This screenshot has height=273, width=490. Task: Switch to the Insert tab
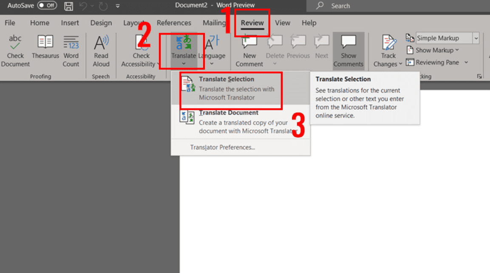(70, 23)
